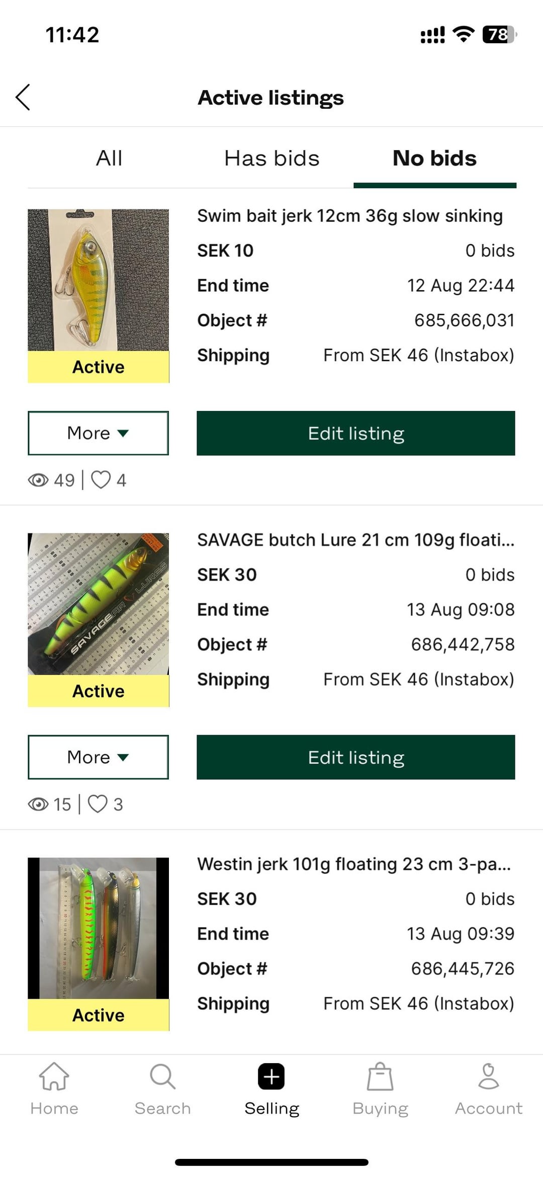Tap views eye icon on Swim bait listing

pos(38,480)
